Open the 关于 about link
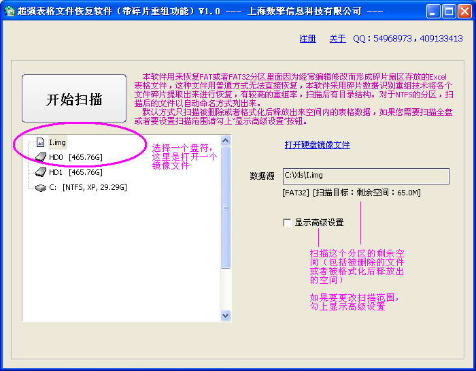 coord(337,39)
